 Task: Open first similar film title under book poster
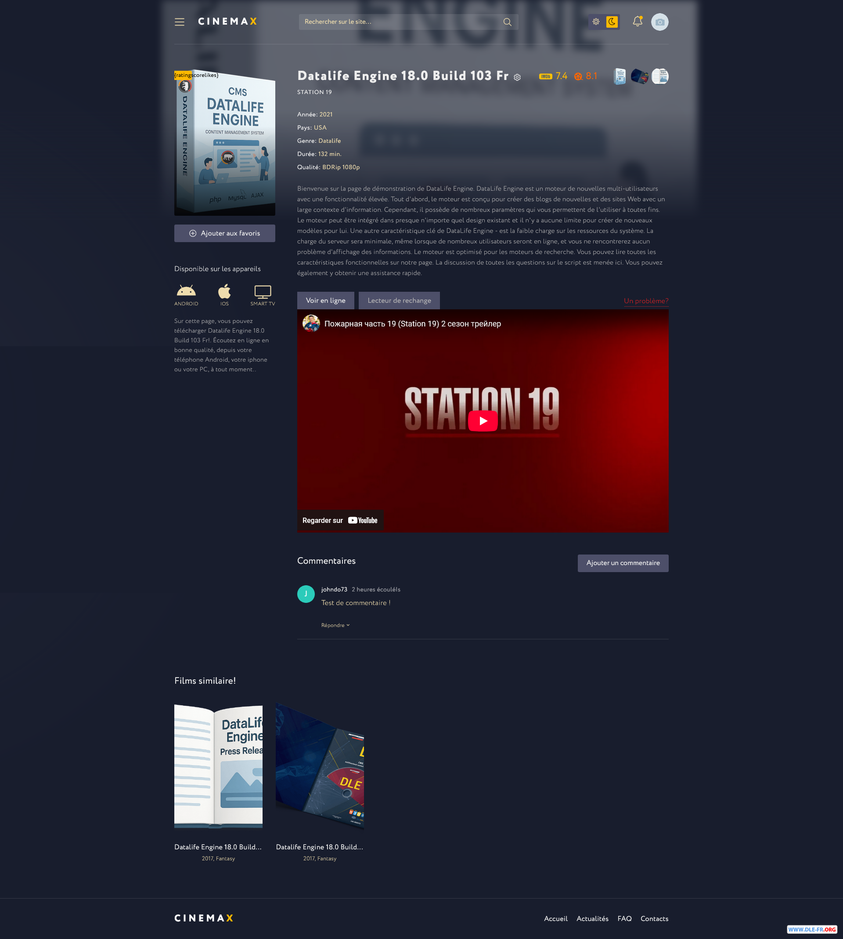pos(218,847)
